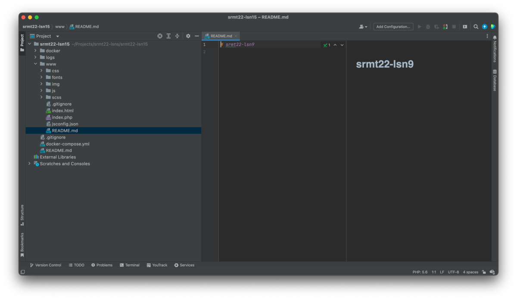Open the Terminal tool tab
517x300 pixels.
(x=130, y=265)
